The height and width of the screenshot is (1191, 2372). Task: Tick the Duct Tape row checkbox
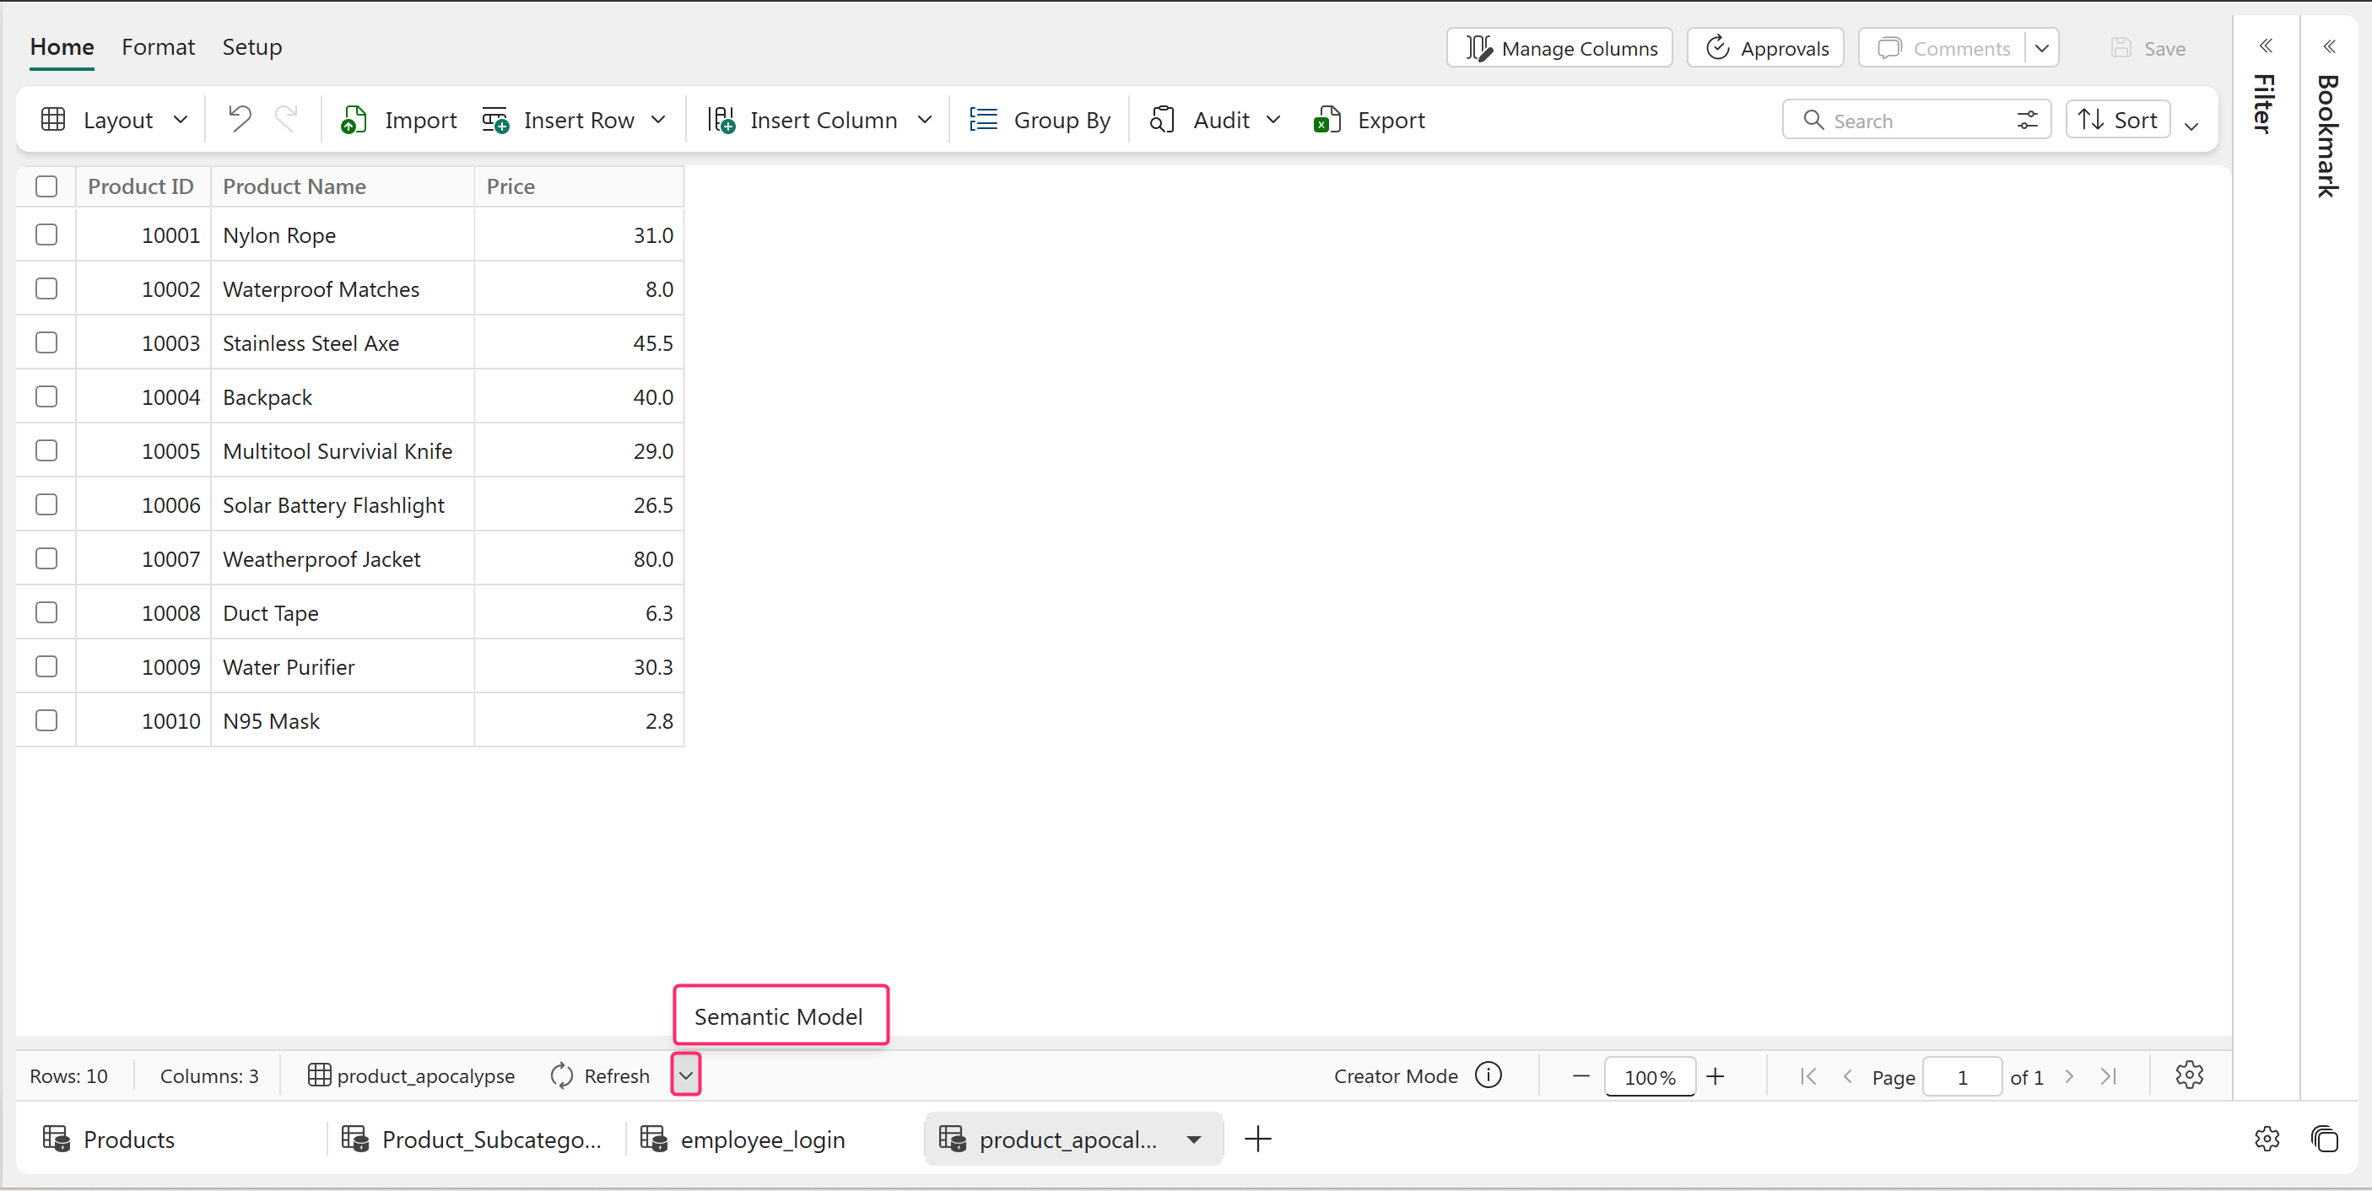coord(46,613)
